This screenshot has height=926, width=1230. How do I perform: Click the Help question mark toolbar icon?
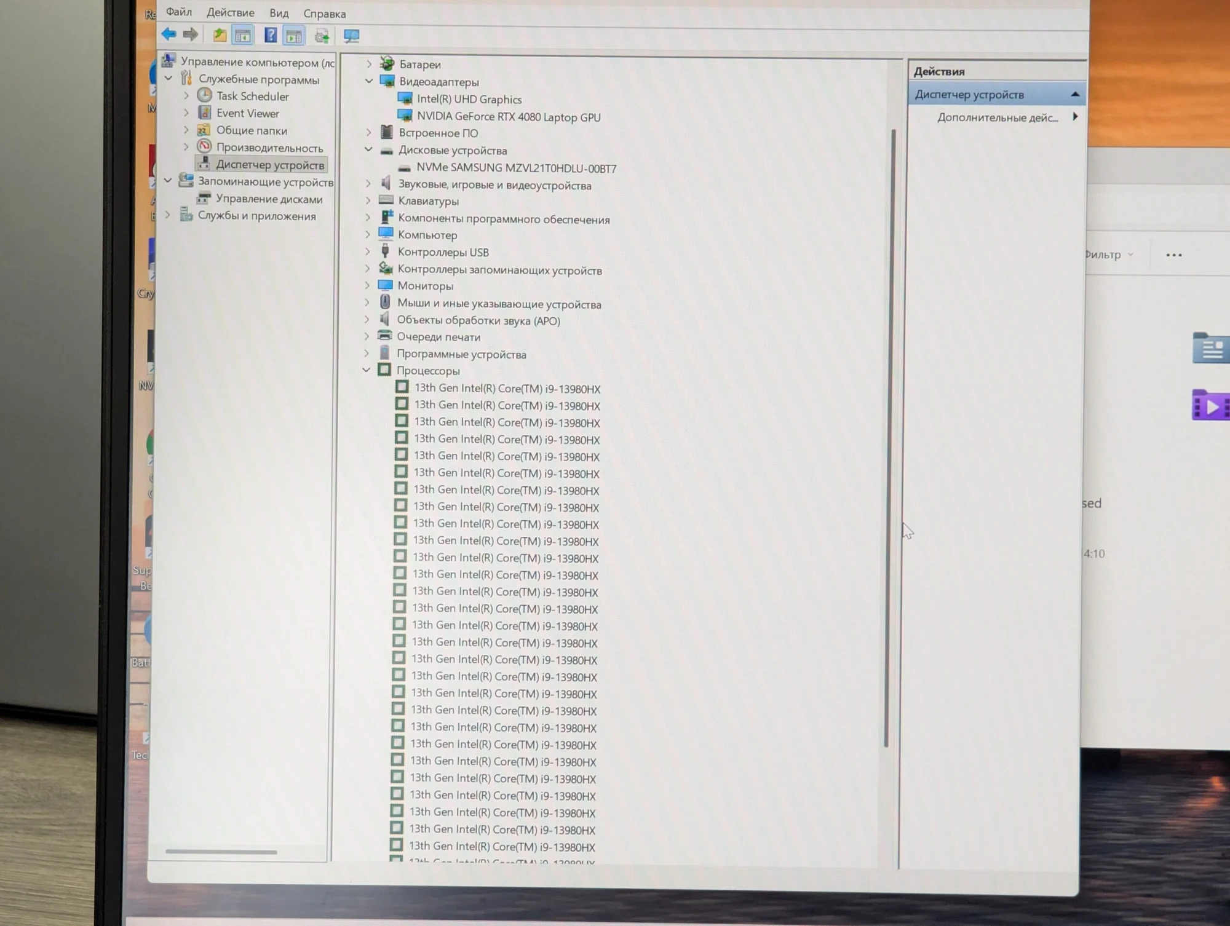click(270, 35)
